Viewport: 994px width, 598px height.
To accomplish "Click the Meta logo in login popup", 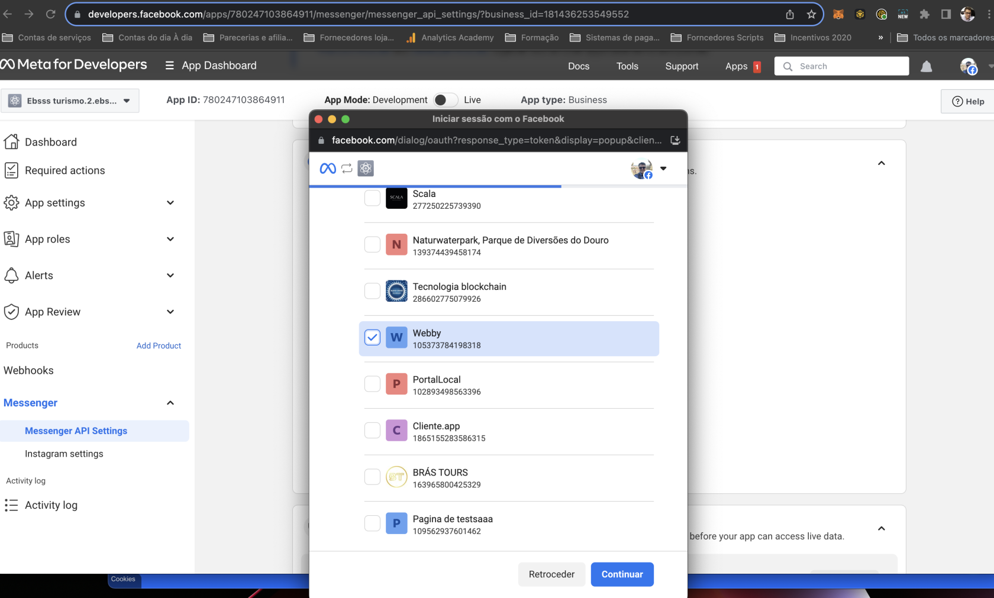I will [328, 169].
